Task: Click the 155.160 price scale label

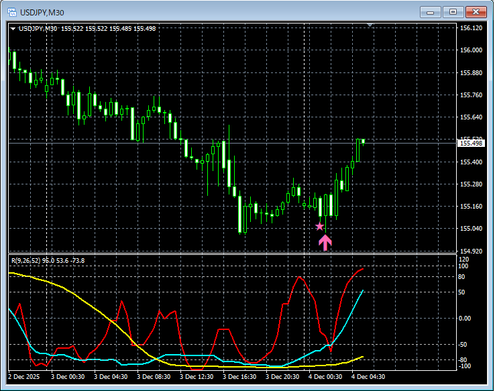Action: (471, 207)
